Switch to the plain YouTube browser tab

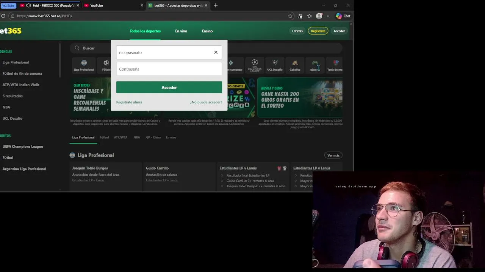pos(114,5)
